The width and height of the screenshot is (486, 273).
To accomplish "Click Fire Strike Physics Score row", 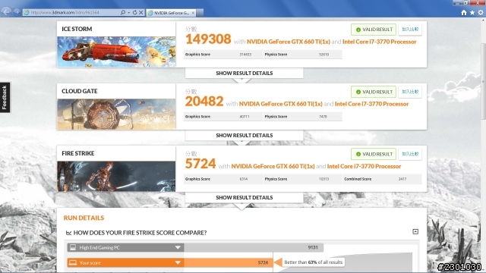I will coord(302,179).
